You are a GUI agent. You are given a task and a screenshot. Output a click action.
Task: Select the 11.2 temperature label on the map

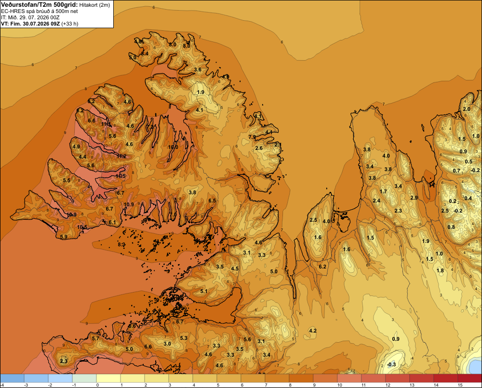click(x=121, y=156)
